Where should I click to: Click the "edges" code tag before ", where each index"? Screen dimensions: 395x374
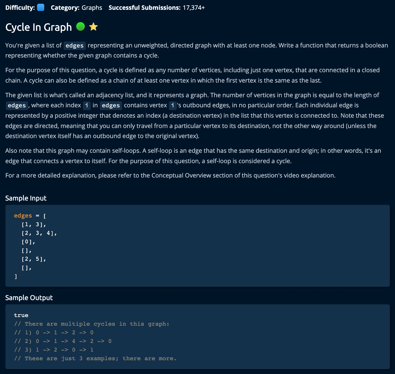click(x=17, y=106)
